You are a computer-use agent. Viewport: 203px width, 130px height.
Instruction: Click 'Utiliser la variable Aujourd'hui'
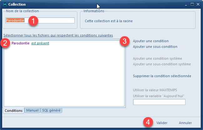[x=158, y=96]
